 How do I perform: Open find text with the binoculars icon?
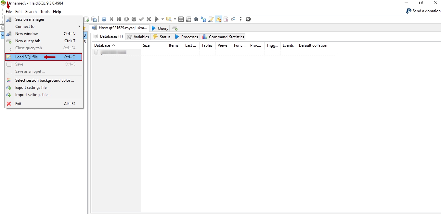click(x=196, y=19)
